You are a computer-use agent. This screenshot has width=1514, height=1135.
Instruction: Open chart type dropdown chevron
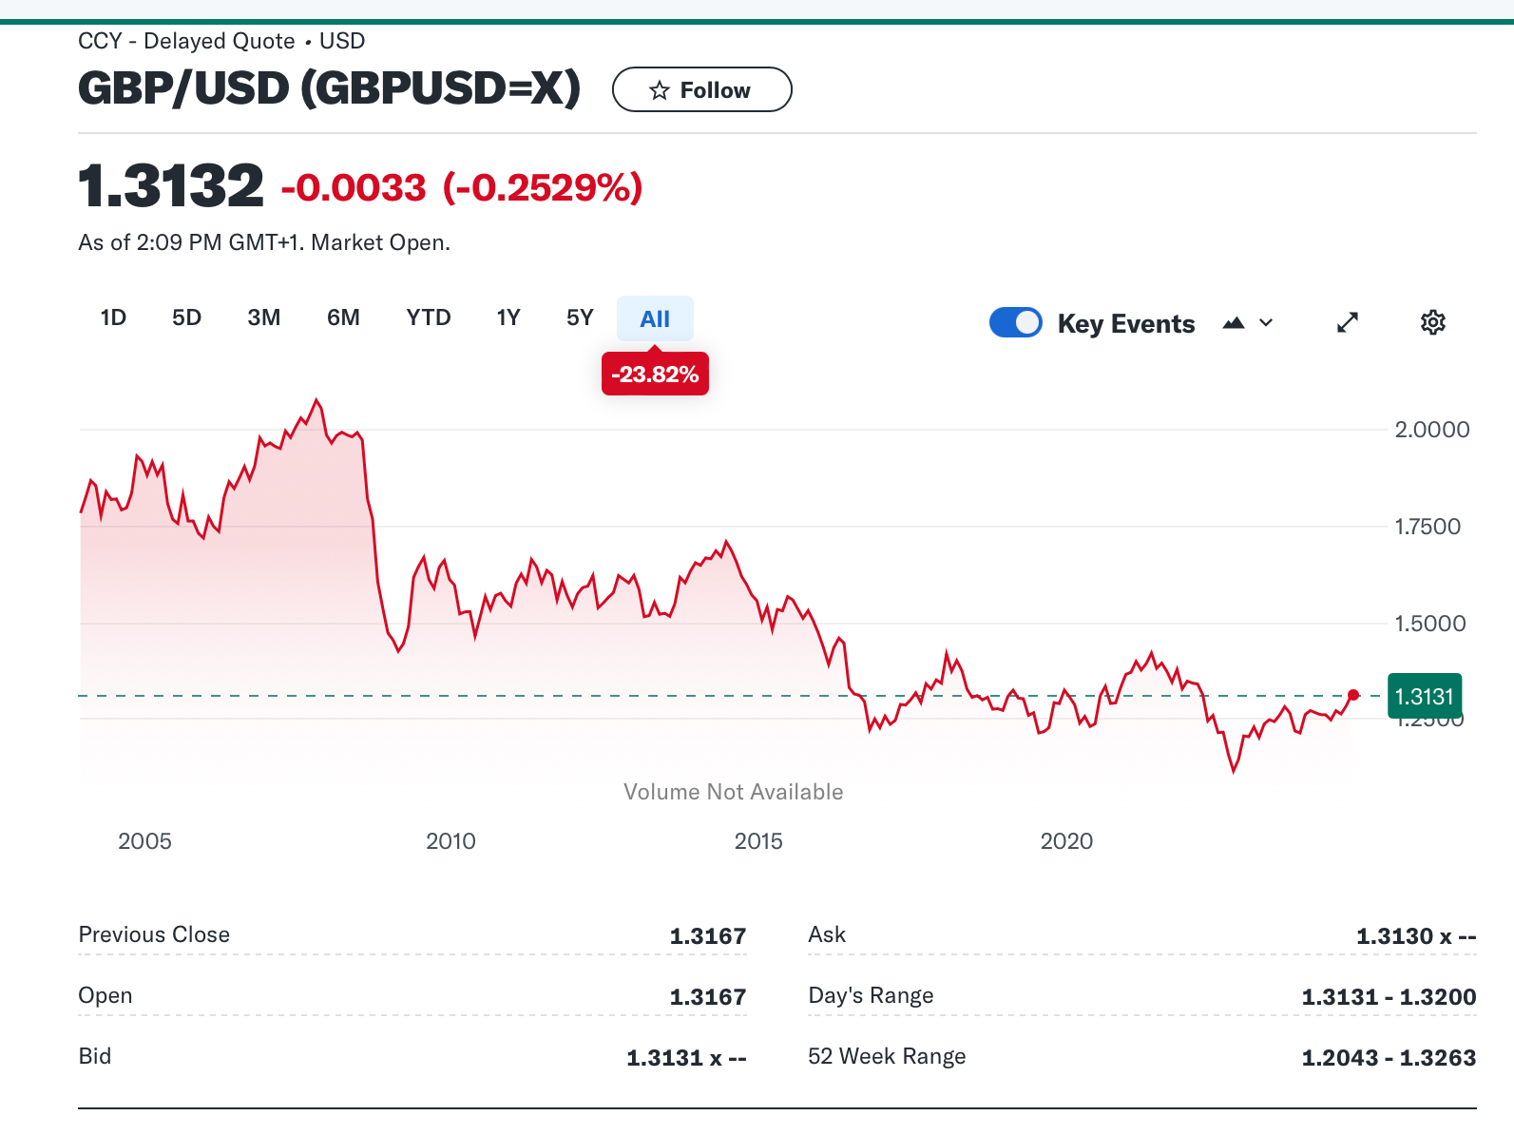pyautogui.click(x=1266, y=322)
